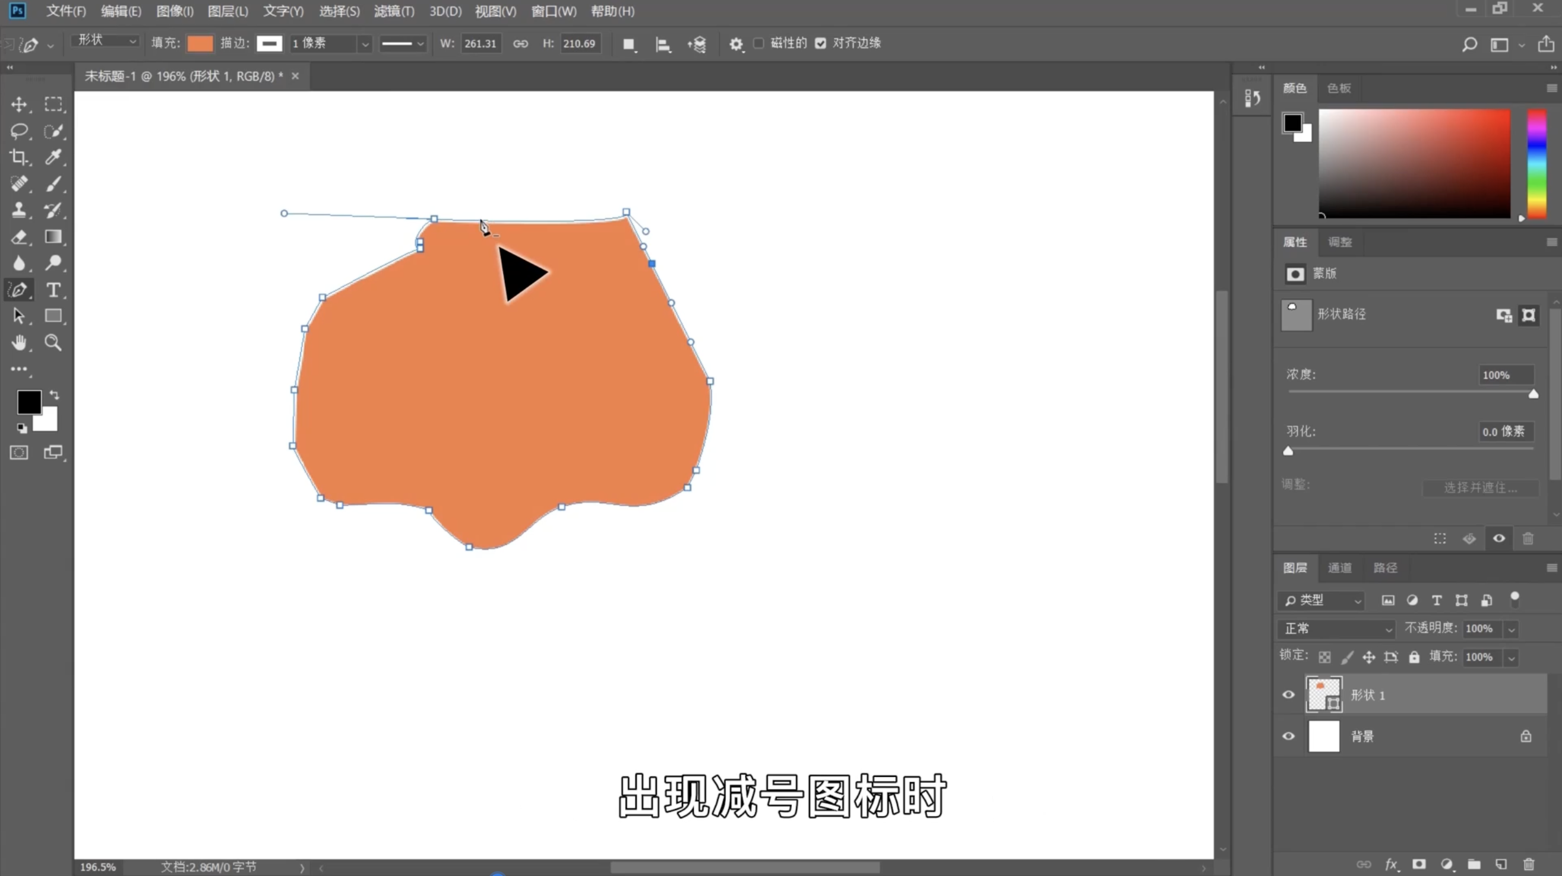Activate the Zoom tool in toolbox
The image size is (1562, 876).
[53, 343]
